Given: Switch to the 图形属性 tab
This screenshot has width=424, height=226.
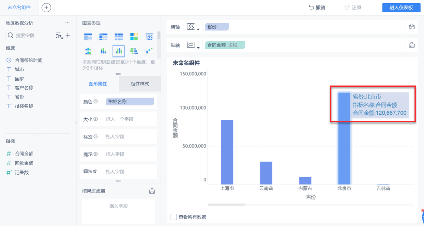Looking at the screenshot, I should click(98, 84).
